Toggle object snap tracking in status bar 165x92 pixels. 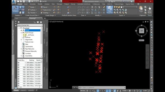coord(107,91)
